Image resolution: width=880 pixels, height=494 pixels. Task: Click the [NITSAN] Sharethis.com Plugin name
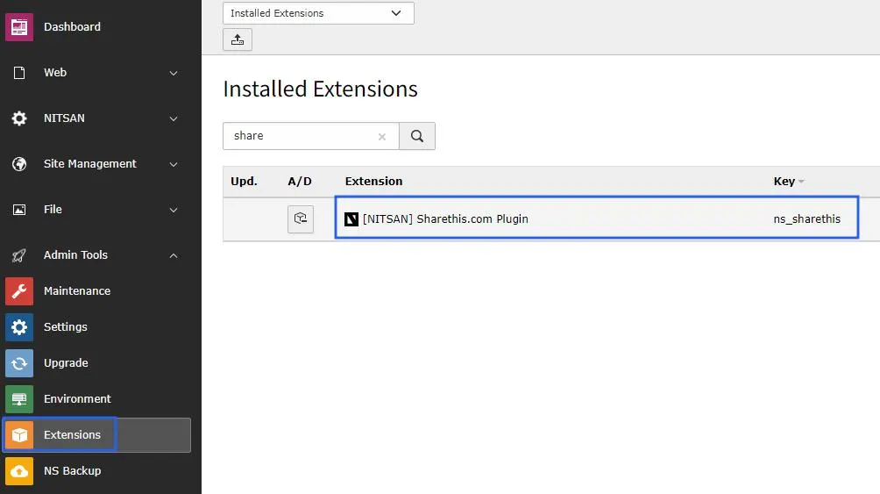(445, 219)
